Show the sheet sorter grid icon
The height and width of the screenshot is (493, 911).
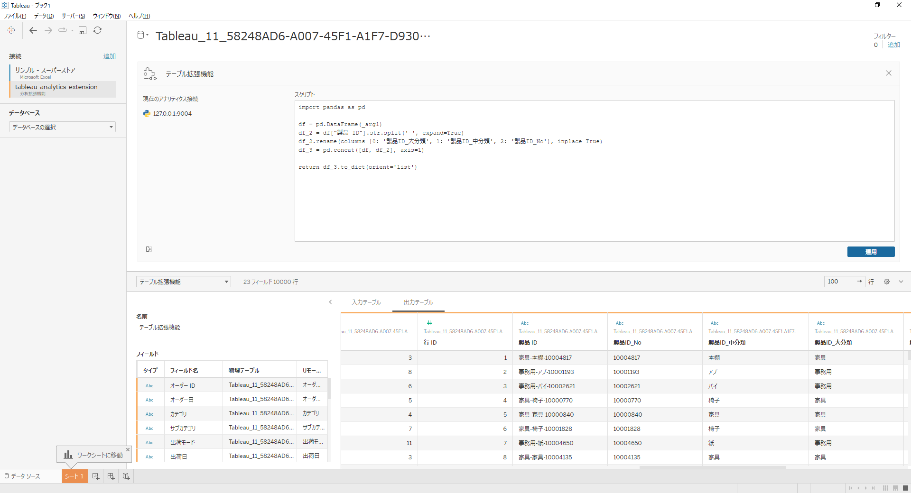(x=885, y=488)
